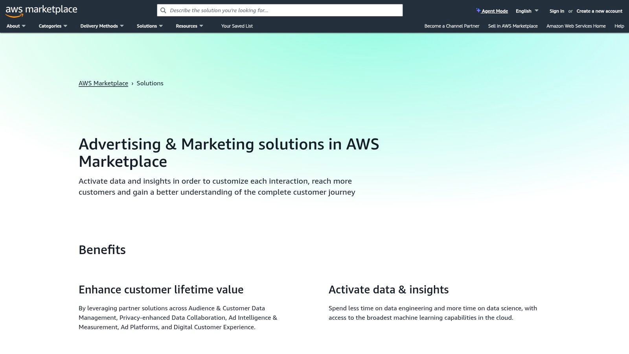629x354 pixels.
Task: Select the Solutions breadcrumb item
Action: (x=150, y=83)
